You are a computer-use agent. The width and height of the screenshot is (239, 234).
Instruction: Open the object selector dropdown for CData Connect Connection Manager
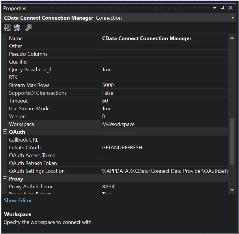232,18
